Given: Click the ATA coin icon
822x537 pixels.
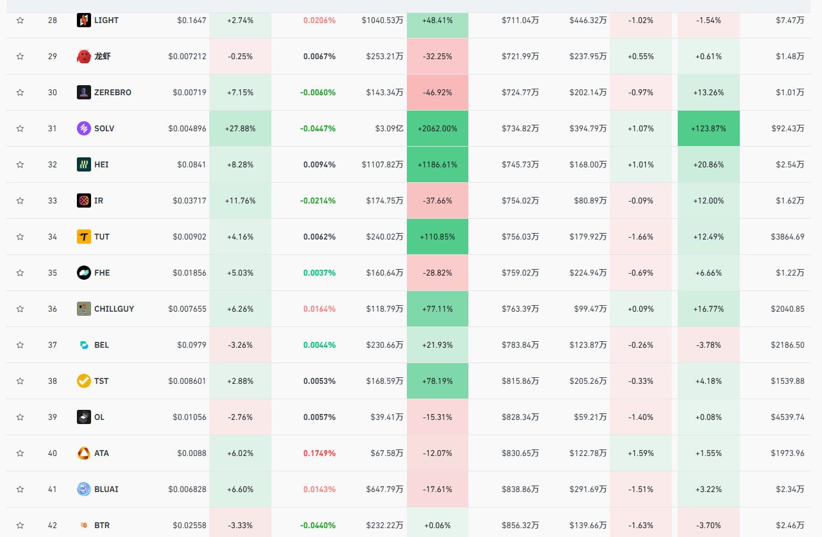Looking at the screenshot, I should (84, 453).
